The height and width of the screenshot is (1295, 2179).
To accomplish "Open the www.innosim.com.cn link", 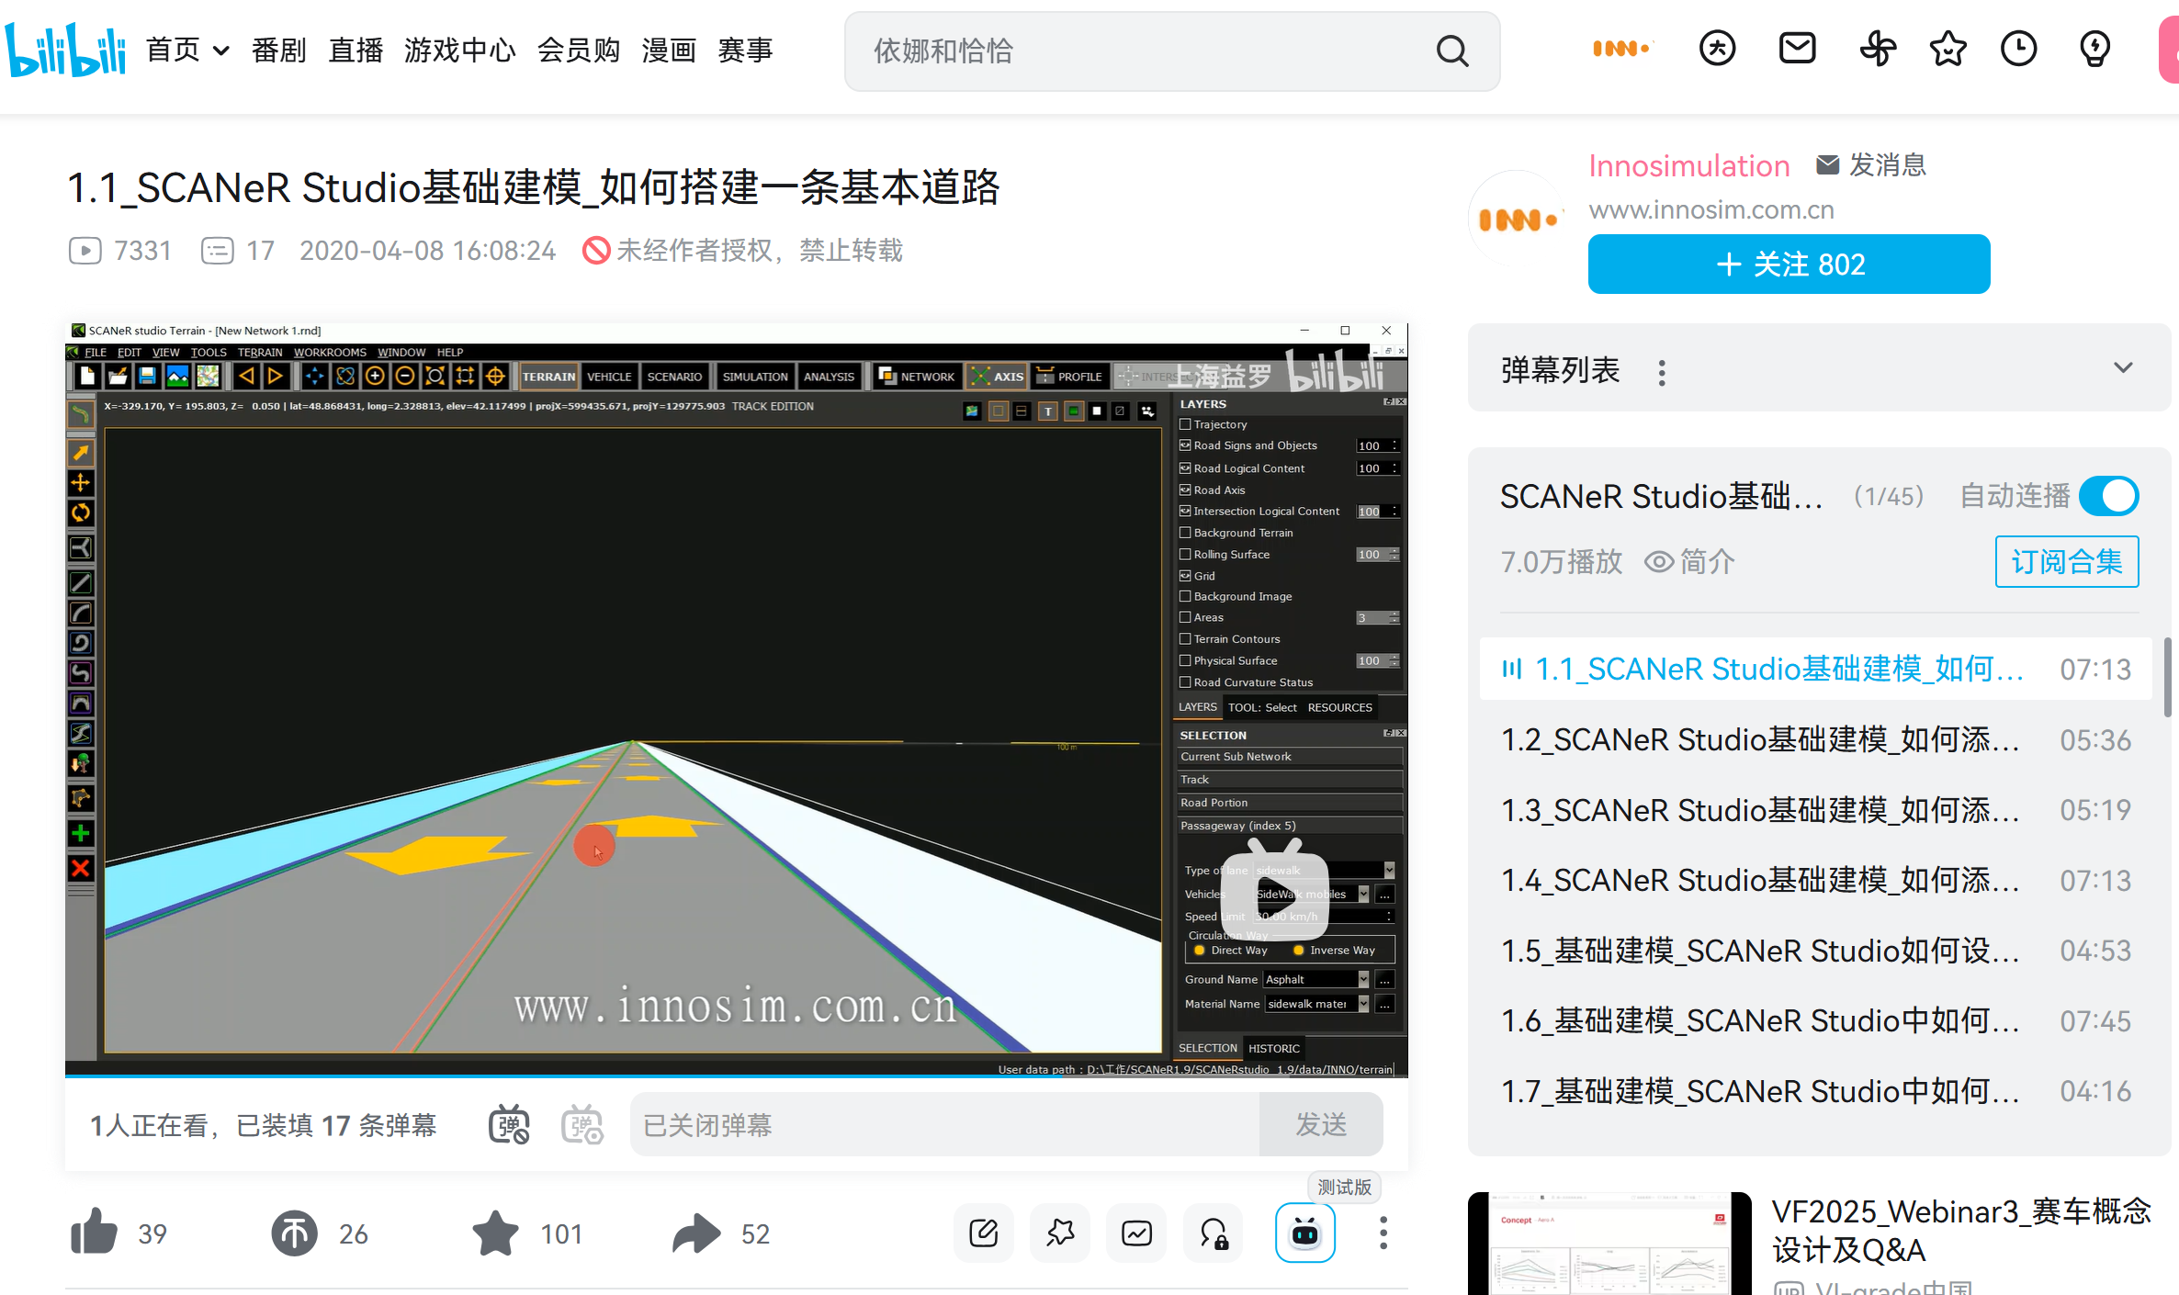I will point(1710,209).
